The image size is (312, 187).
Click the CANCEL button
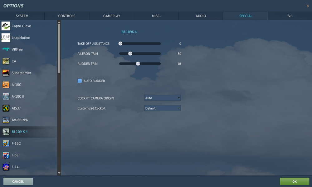tap(18, 181)
